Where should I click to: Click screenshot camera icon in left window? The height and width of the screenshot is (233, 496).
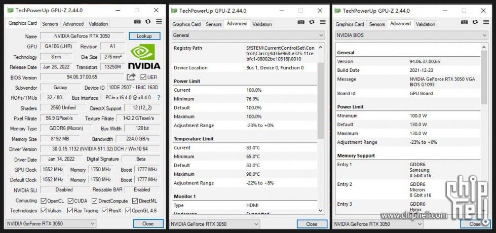137,21
